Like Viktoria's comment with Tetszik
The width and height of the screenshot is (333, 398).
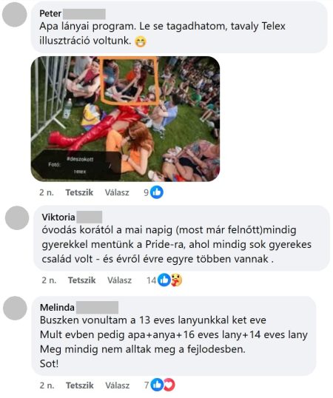81,280
